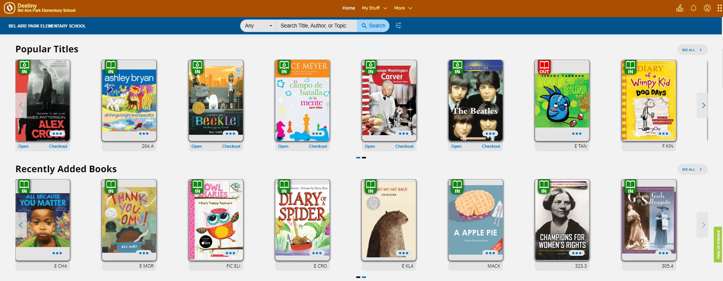Open the three-dot menu on Champions for Women's Rights
This screenshot has height=281, width=723.
pyautogui.click(x=577, y=253)
